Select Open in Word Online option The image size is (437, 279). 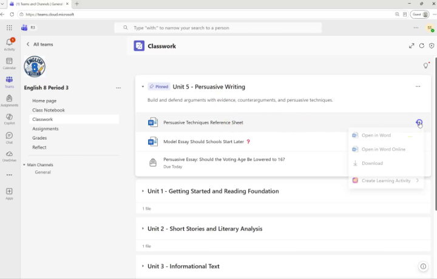click(x=386, y=149)
